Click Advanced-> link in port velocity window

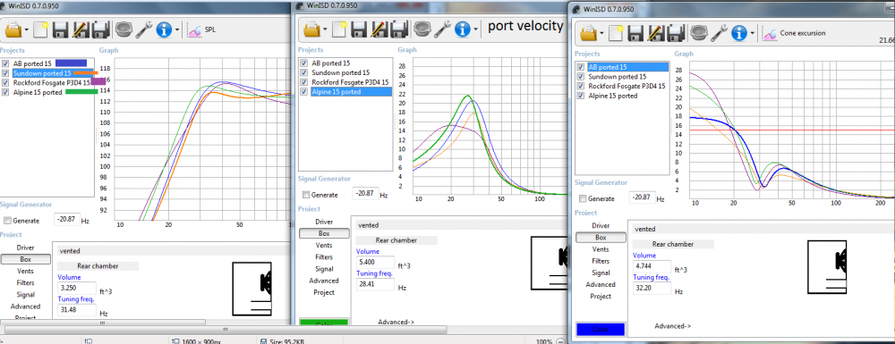pos(396,322)
